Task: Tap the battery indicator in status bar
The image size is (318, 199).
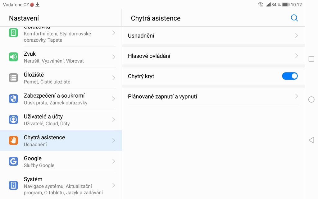Action: (285, 5)
